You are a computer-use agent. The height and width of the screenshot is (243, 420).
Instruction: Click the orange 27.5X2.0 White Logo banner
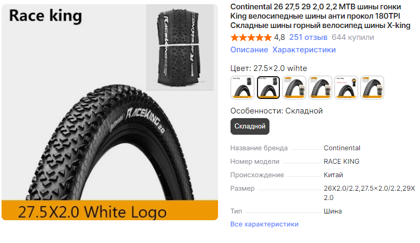(x=110, y=210)
